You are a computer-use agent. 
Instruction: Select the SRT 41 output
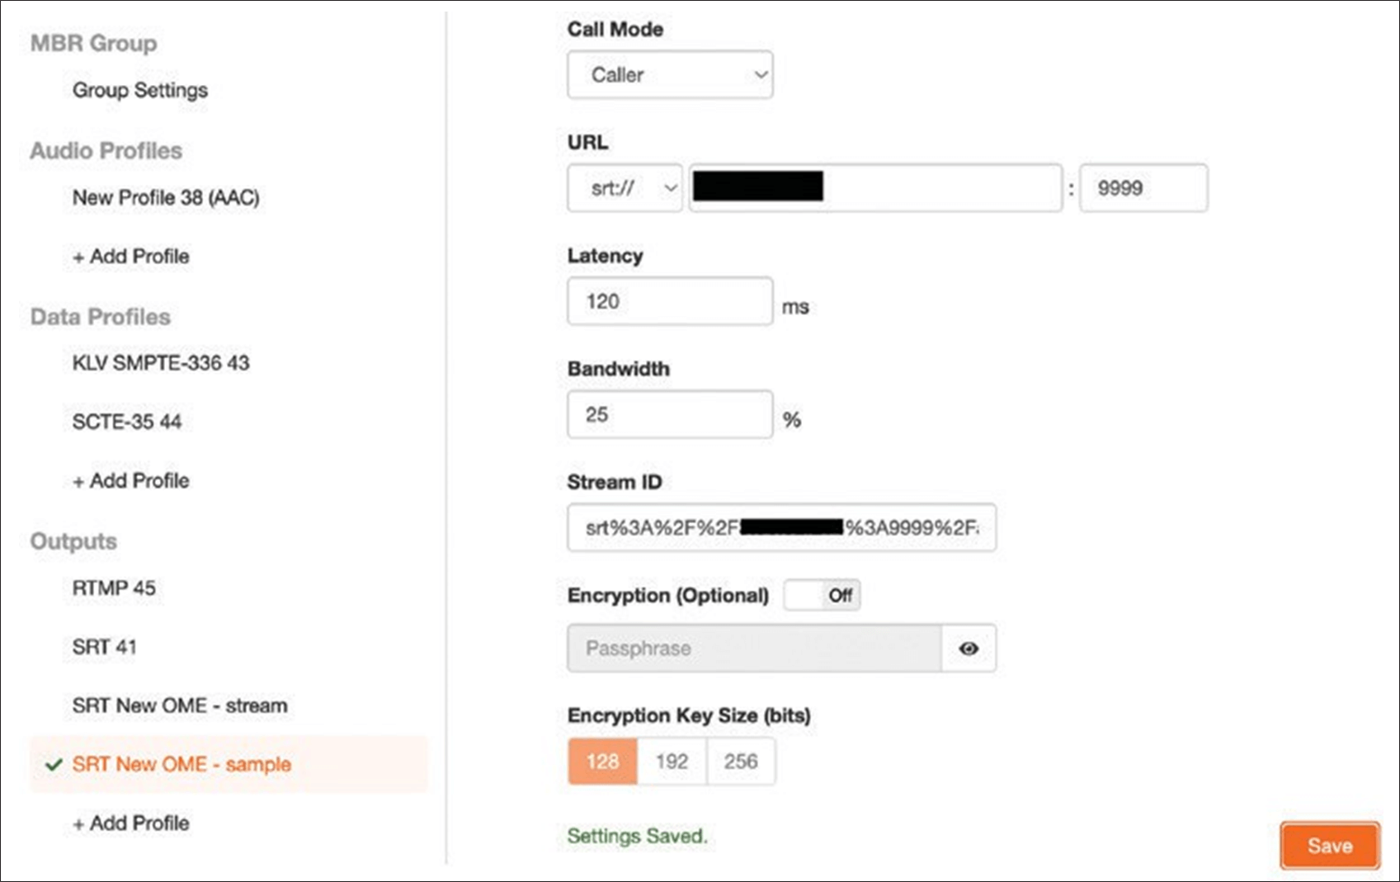click(x=104, y=647)
